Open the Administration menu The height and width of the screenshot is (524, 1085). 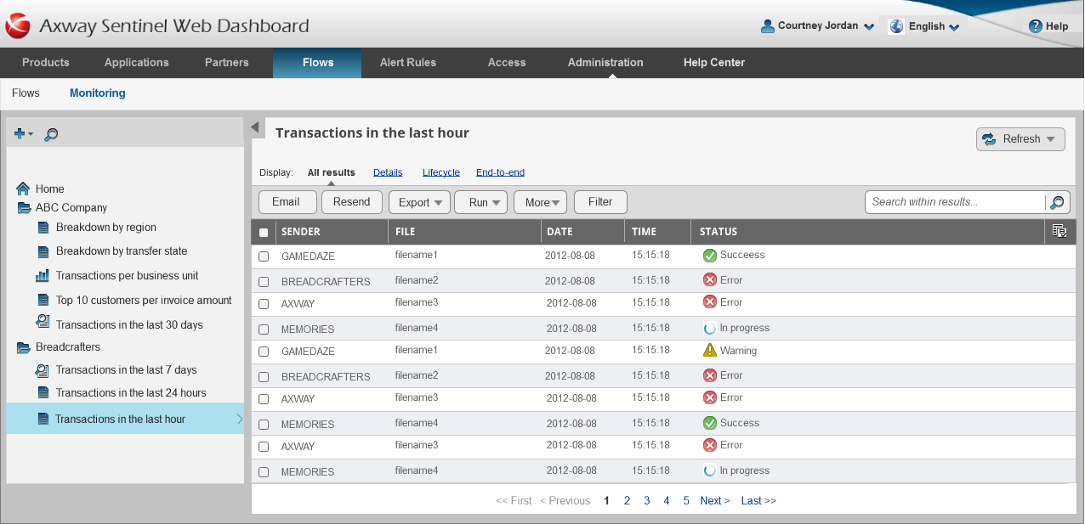pos(605,63)
